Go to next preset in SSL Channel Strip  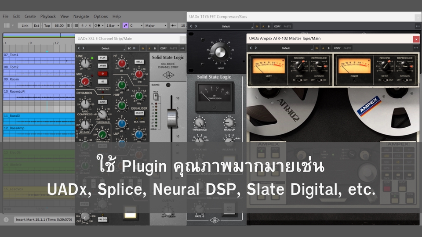point(84,48)
